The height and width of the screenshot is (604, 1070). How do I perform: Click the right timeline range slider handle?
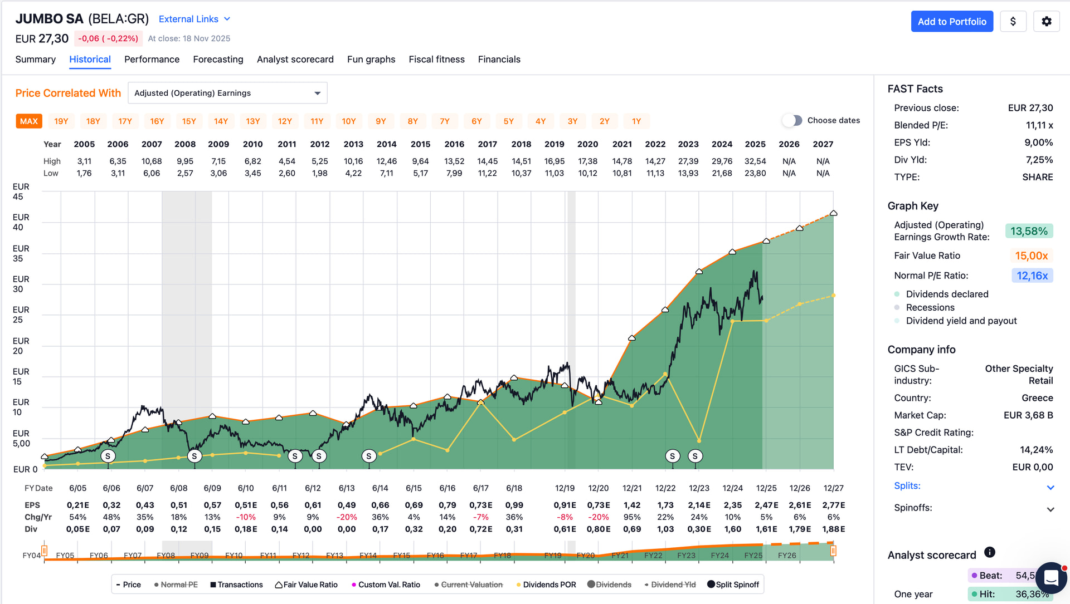tap(833, 551)
